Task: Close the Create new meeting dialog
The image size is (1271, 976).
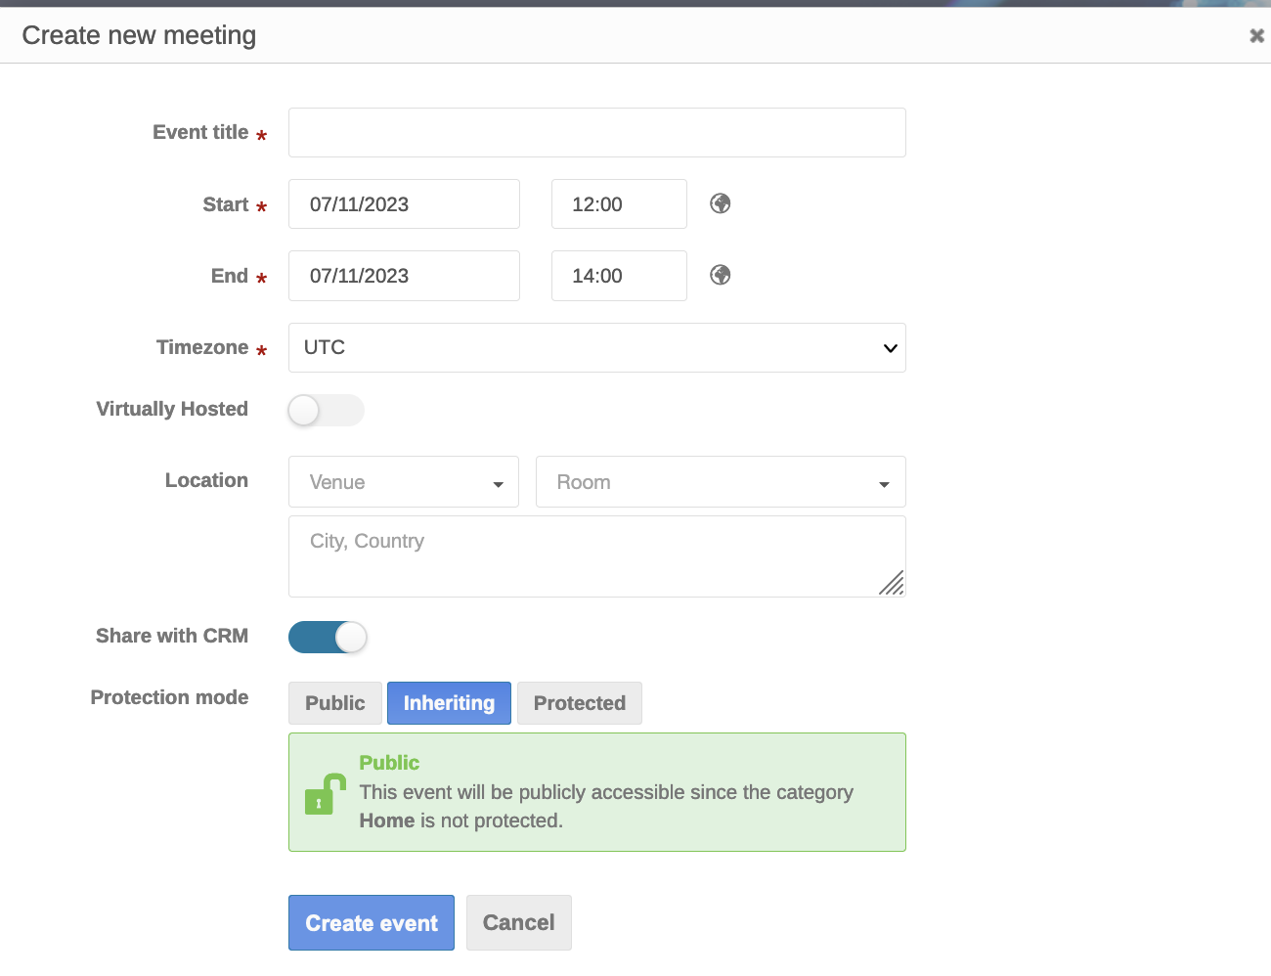Action: coord(1256,36)
